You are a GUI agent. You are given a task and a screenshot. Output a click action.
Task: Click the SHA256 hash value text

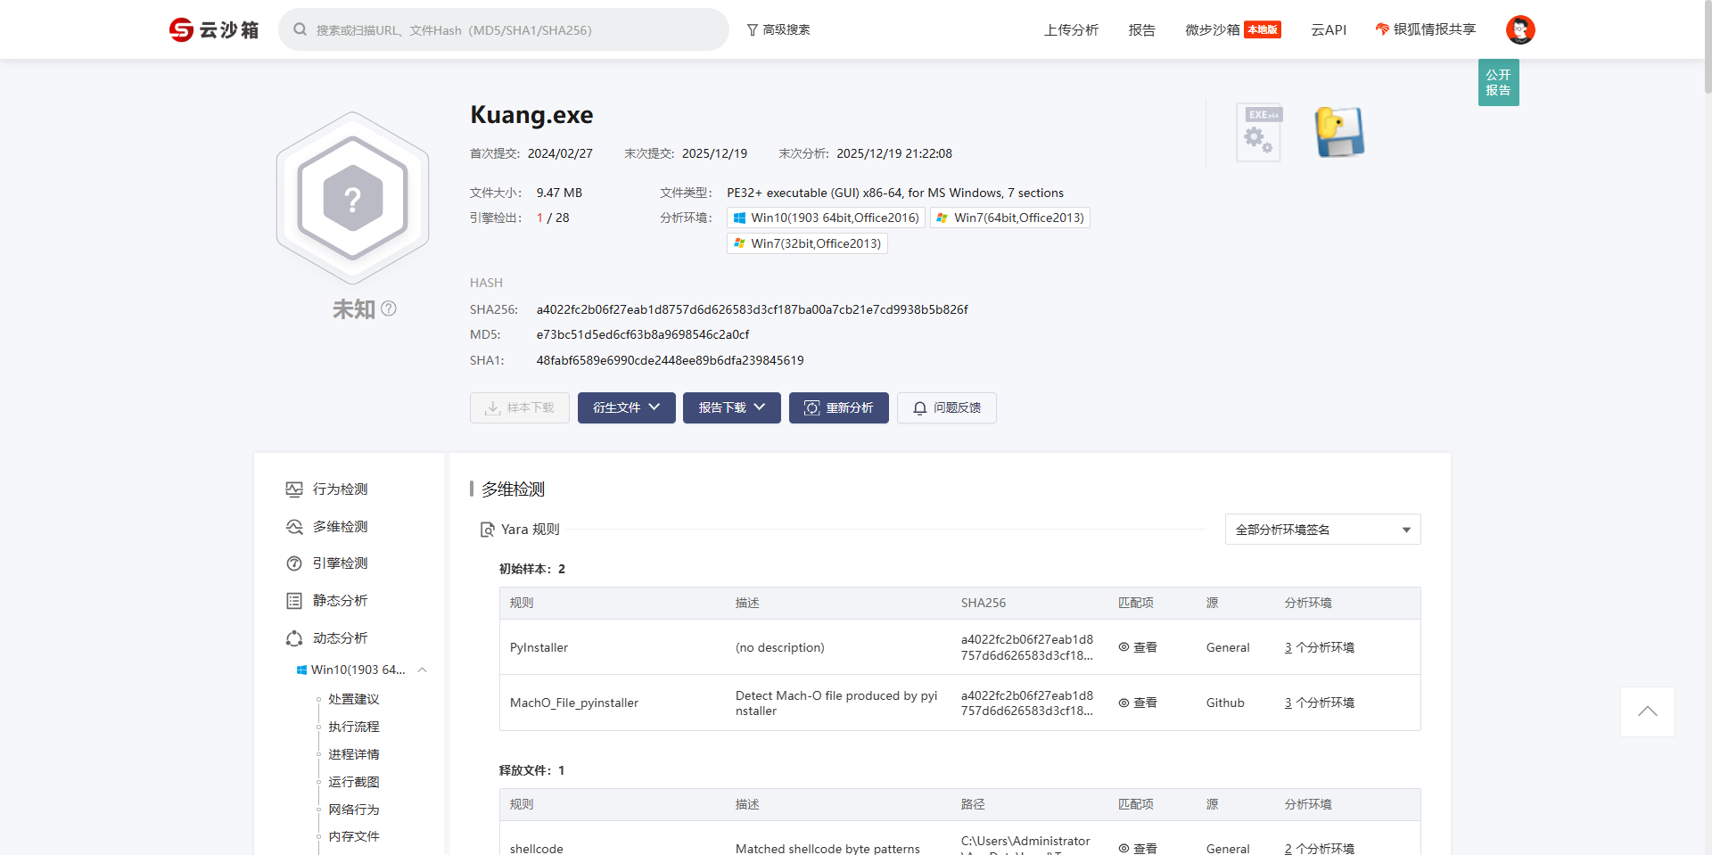[753, 309]
